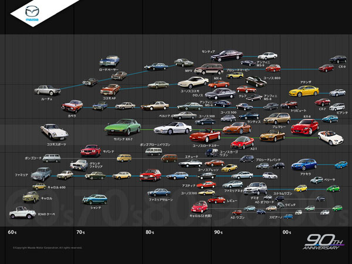The image size is (352, 264).
Task: Select the teal シャンテ car
Action: pyautogui.click(x=94, y=199)
